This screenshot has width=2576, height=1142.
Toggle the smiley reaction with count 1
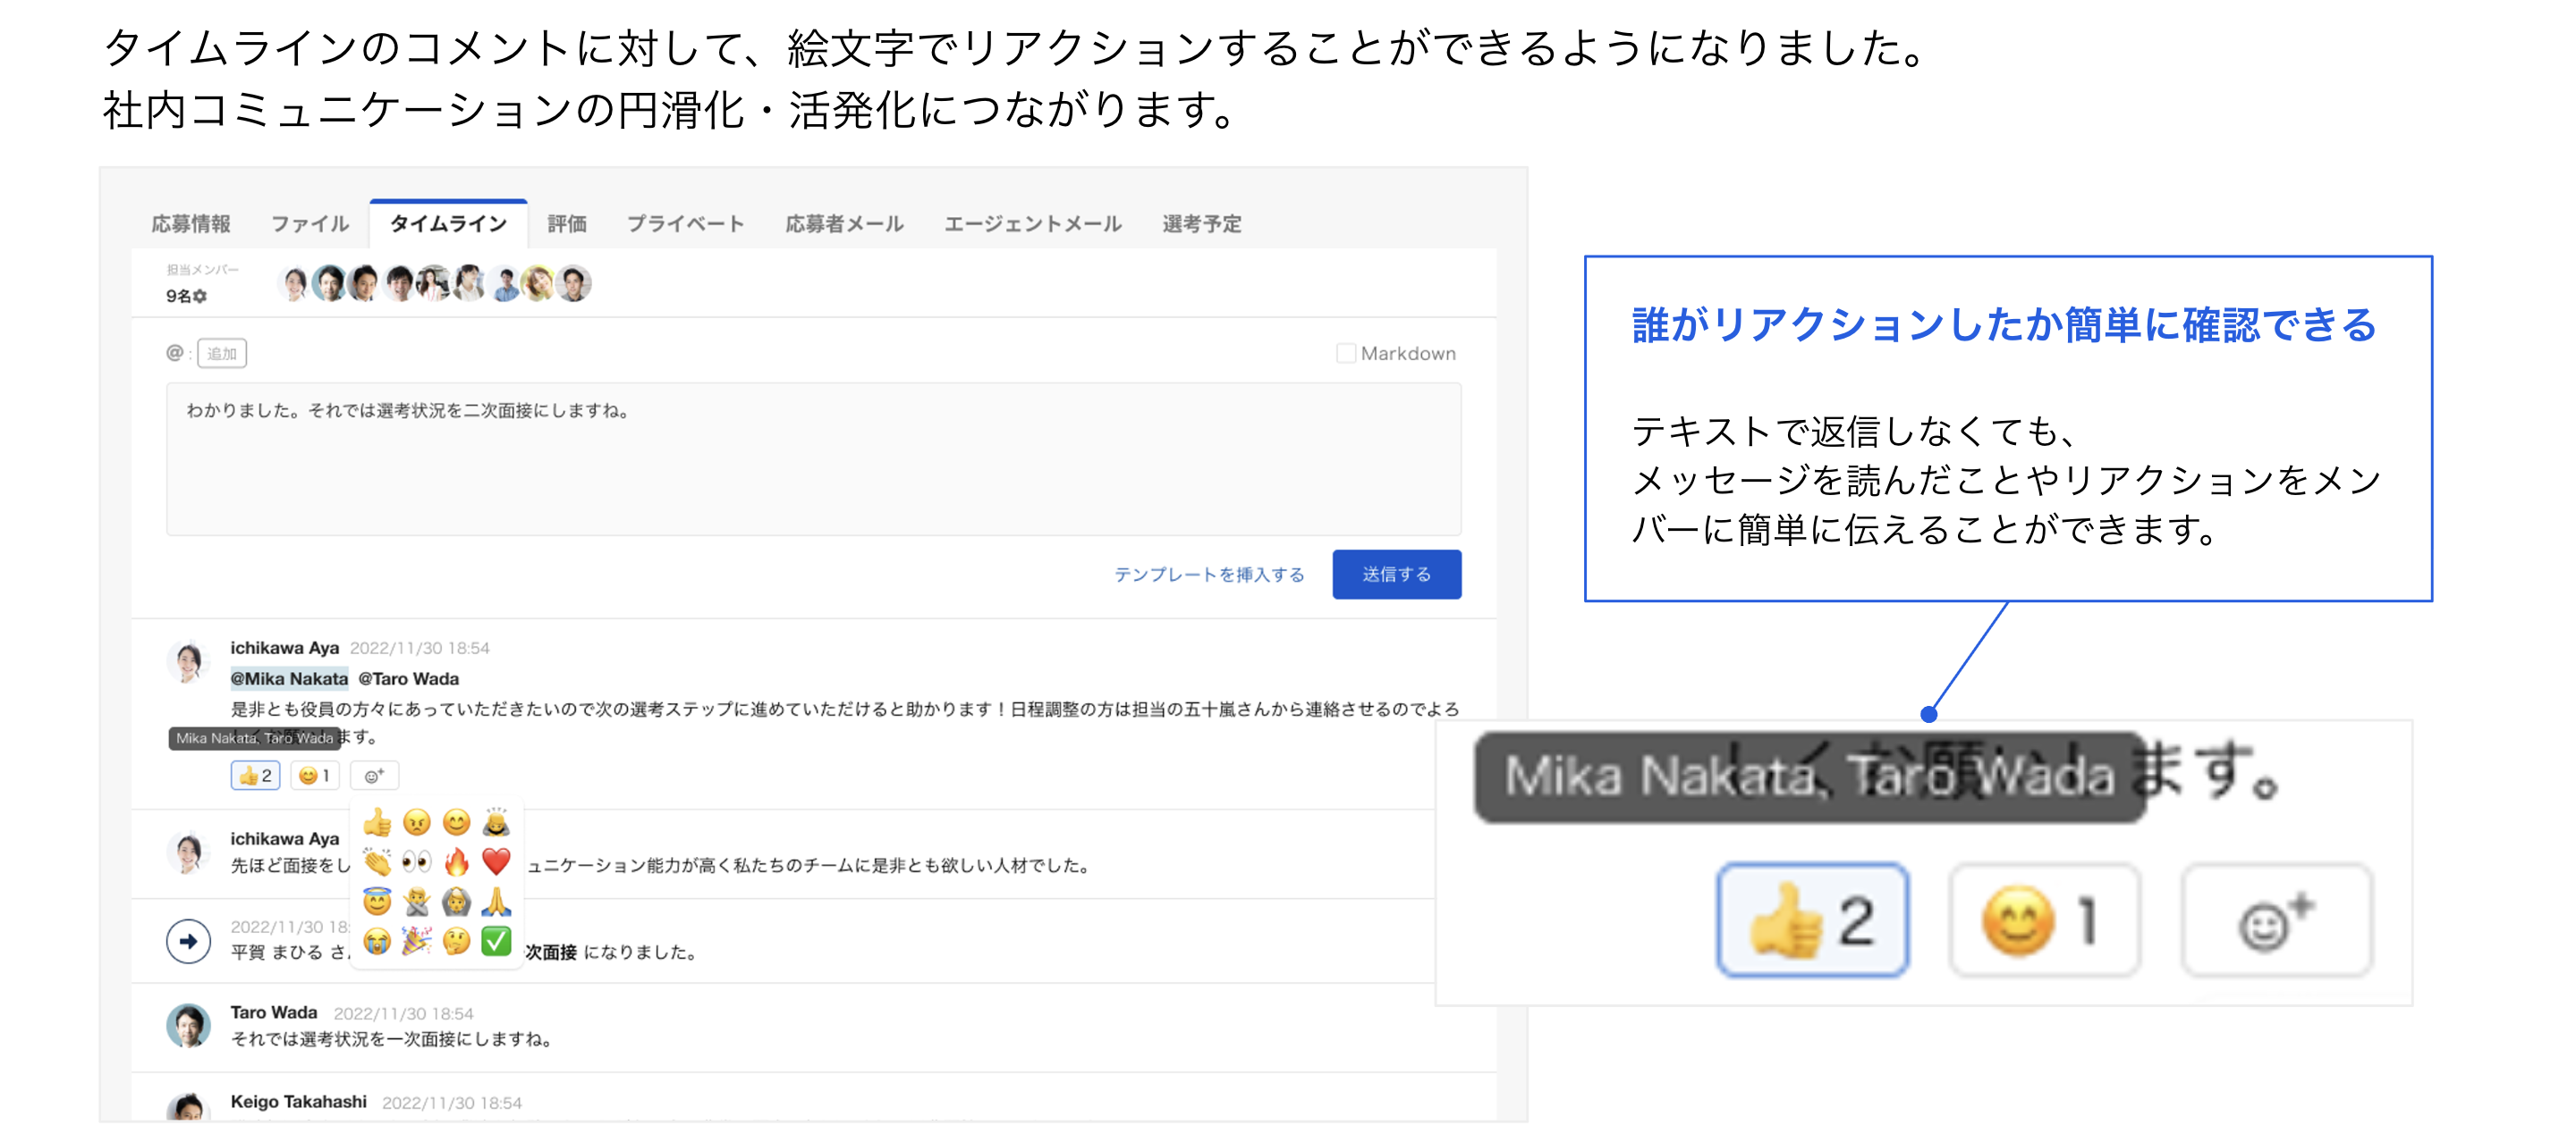[314, 776]
